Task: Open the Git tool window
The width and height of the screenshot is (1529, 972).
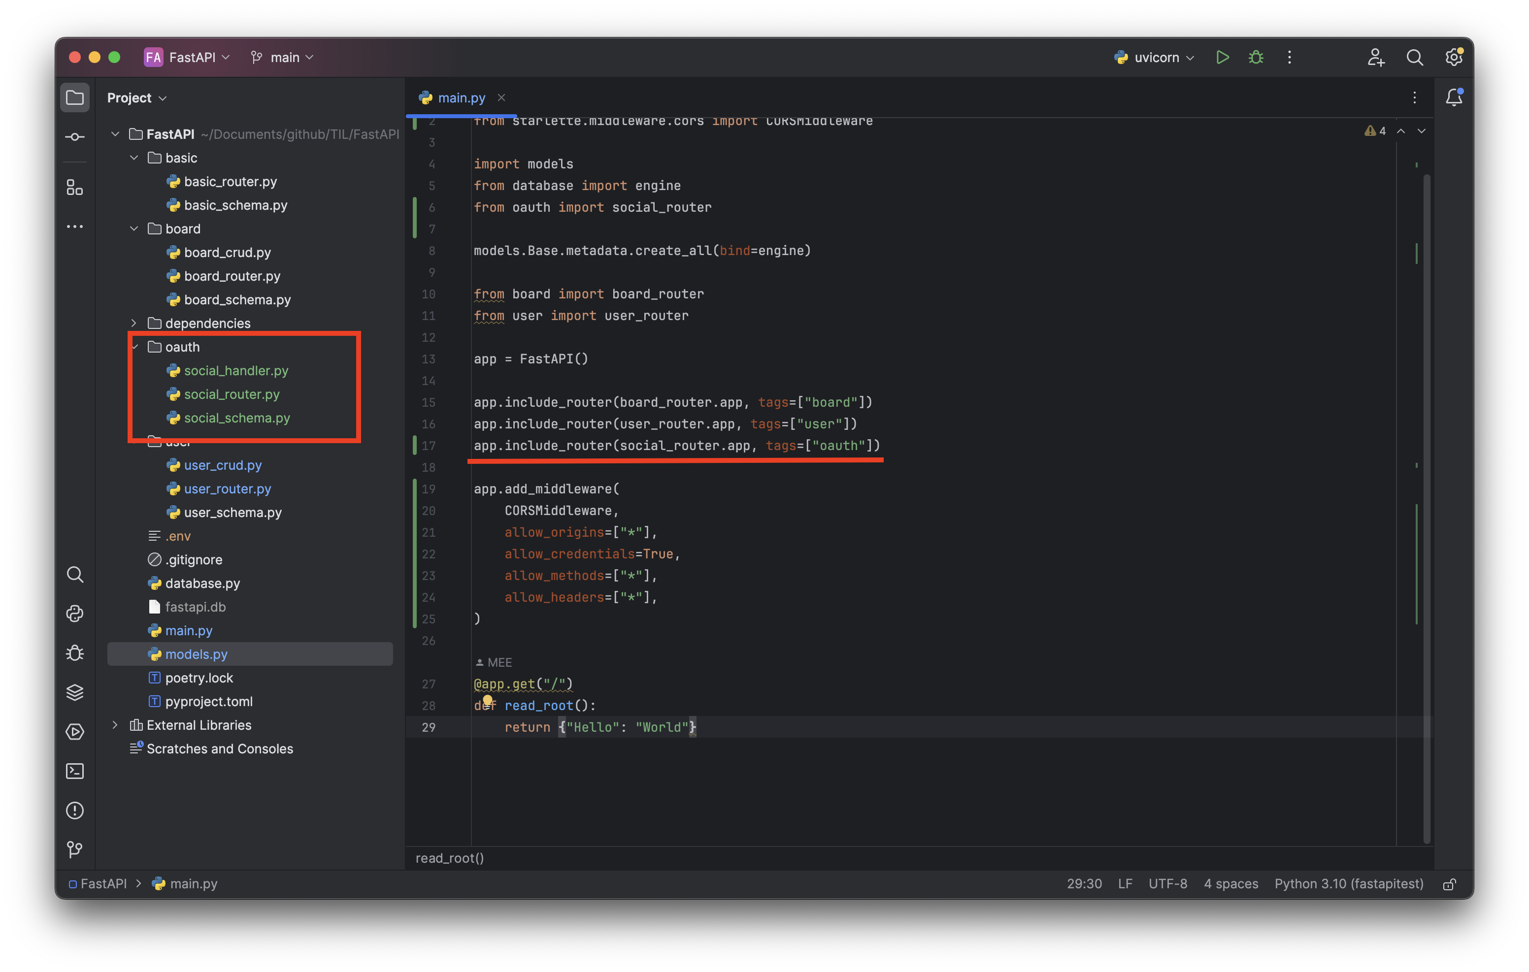Action: click(x=75, y=849)
